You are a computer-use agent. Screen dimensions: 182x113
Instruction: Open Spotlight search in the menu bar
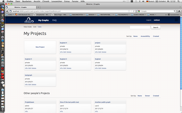tap(179, 1)
